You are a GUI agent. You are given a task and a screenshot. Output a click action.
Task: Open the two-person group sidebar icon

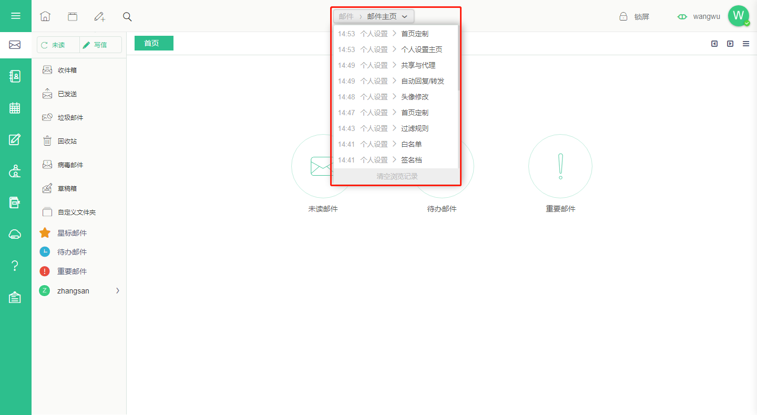(15, 171)
